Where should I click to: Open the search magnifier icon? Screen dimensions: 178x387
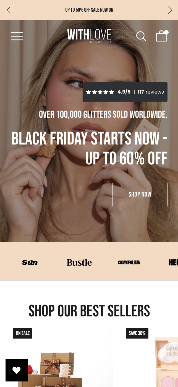(x=141, y=36)
